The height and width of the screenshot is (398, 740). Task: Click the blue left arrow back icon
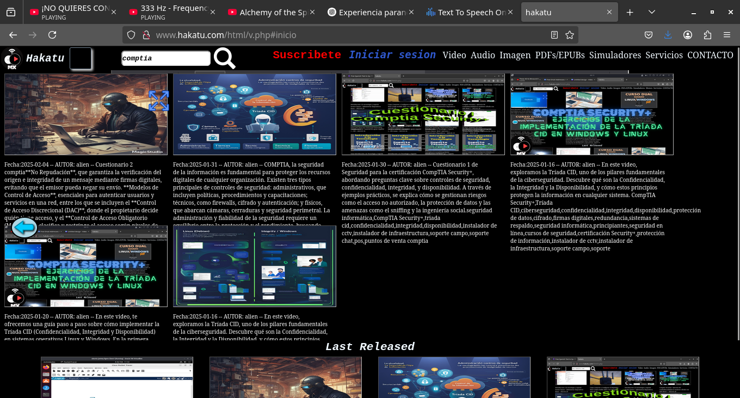pos(24,227)
